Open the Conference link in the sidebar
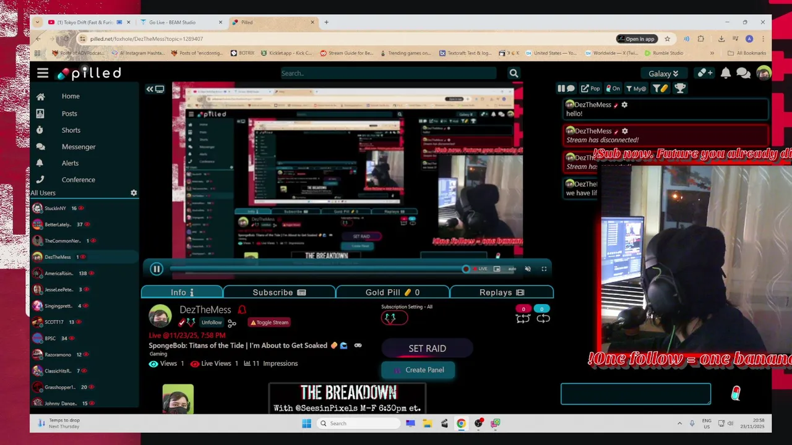Image resolution: width=792 pixels, height=445 pixels. click(79, 180)
